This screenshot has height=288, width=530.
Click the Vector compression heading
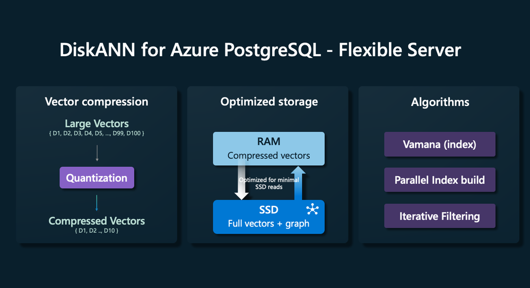tap(97, 102)
